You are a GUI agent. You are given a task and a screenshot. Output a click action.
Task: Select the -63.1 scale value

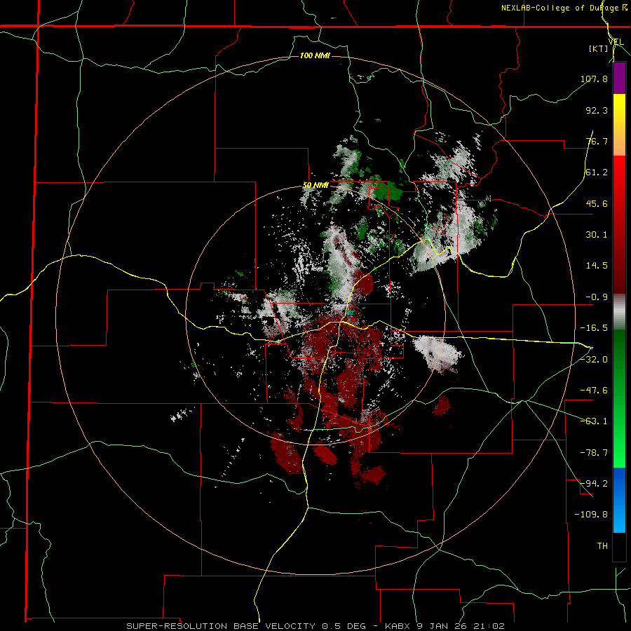(x=594, y=421)
